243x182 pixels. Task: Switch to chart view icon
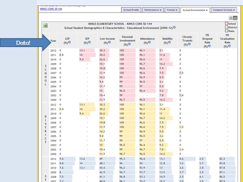pos(235,18)
